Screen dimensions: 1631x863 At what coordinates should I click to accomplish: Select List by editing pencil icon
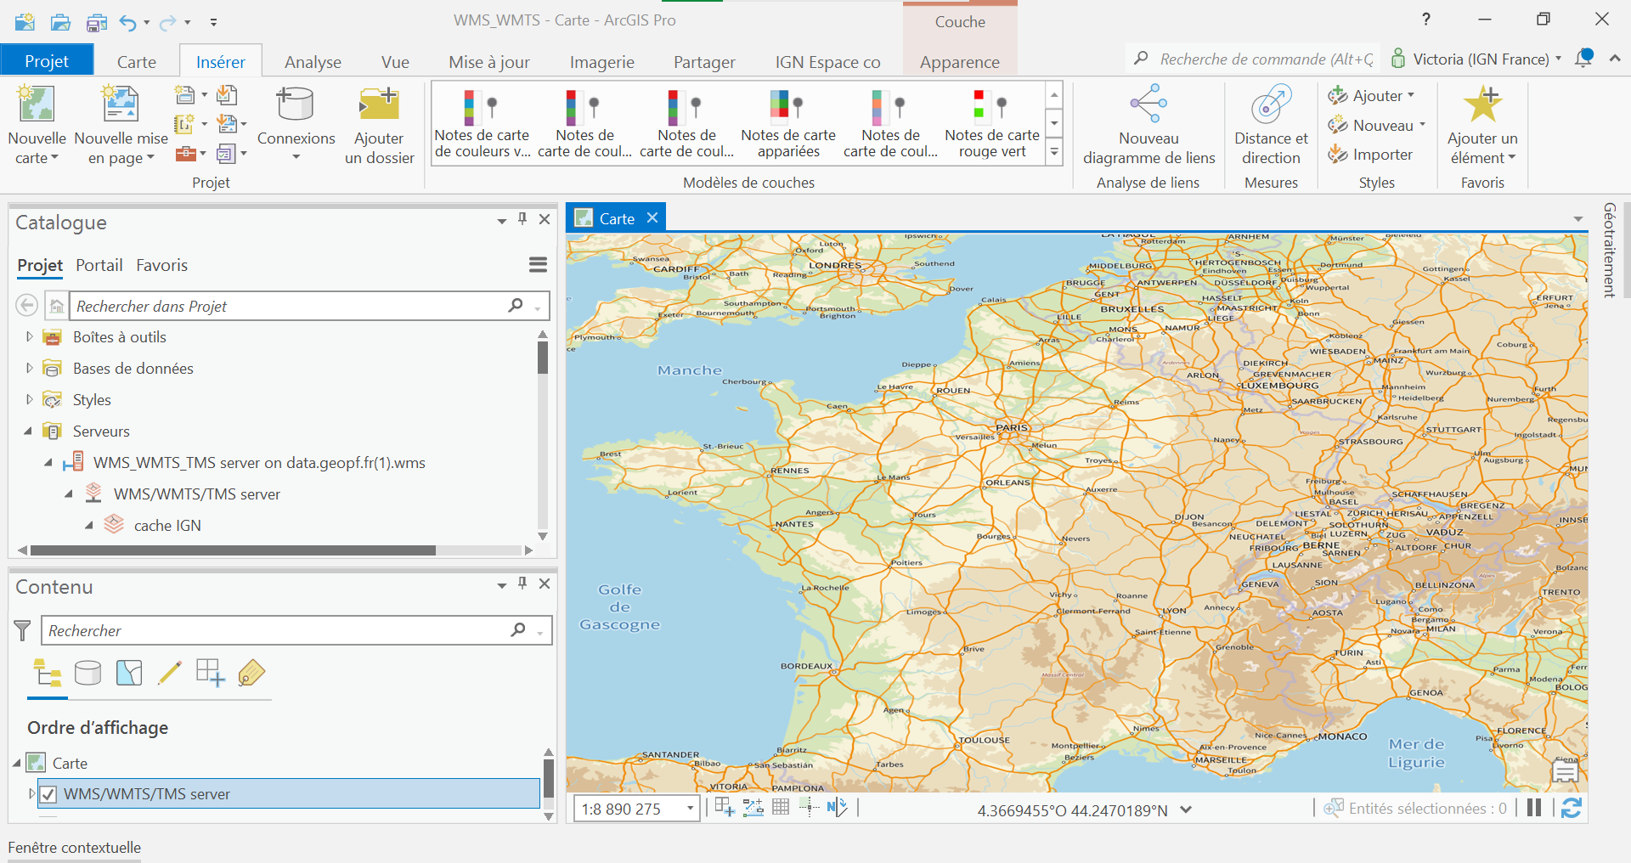coord(170,673)
